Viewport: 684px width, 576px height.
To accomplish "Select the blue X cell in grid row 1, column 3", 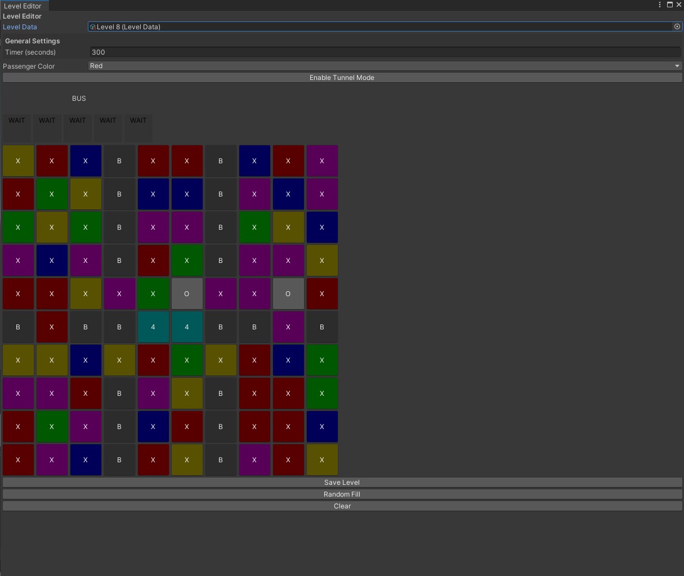I will [86, 161].
